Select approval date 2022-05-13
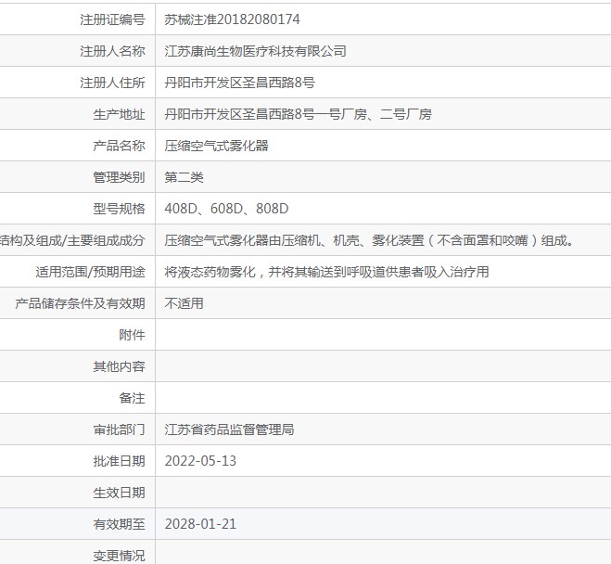 (200, 461)
